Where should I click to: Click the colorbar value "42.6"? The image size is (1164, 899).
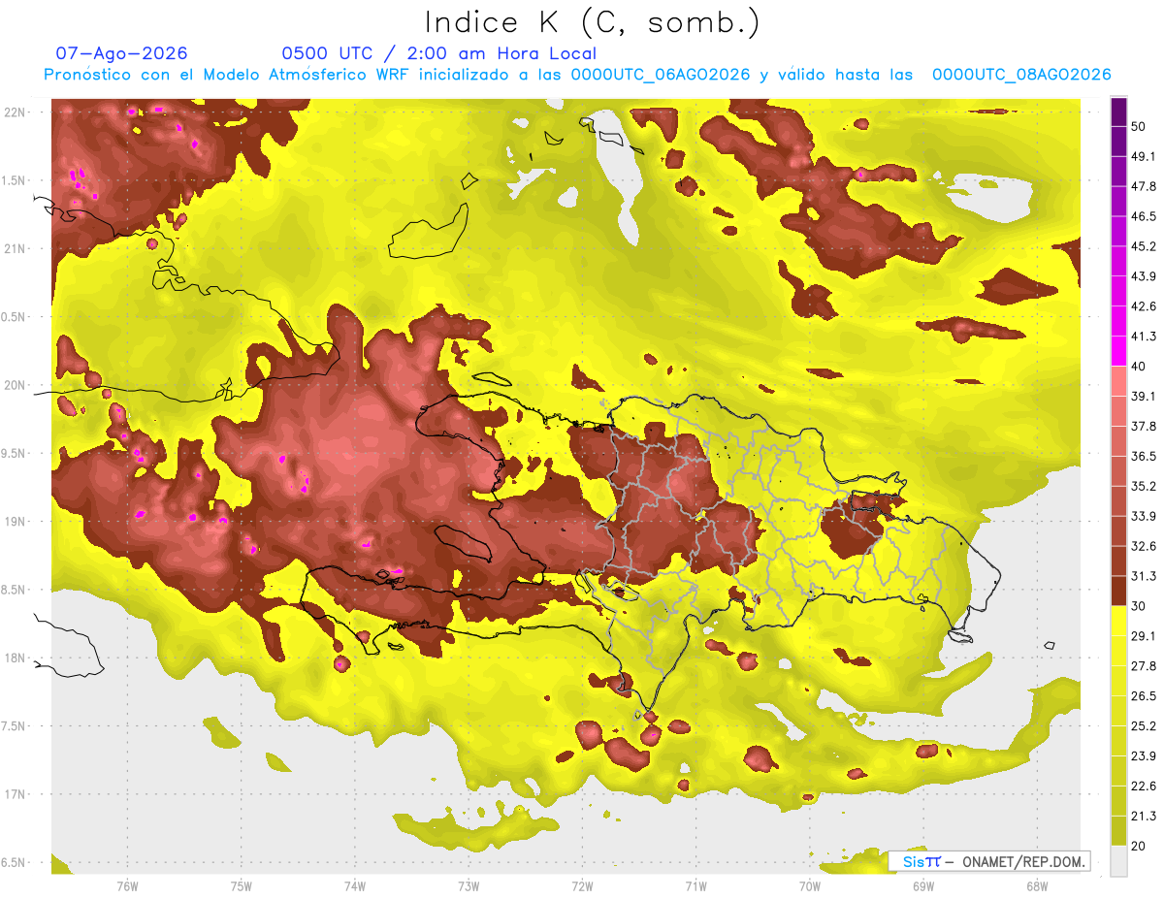tap(1144, 306)
